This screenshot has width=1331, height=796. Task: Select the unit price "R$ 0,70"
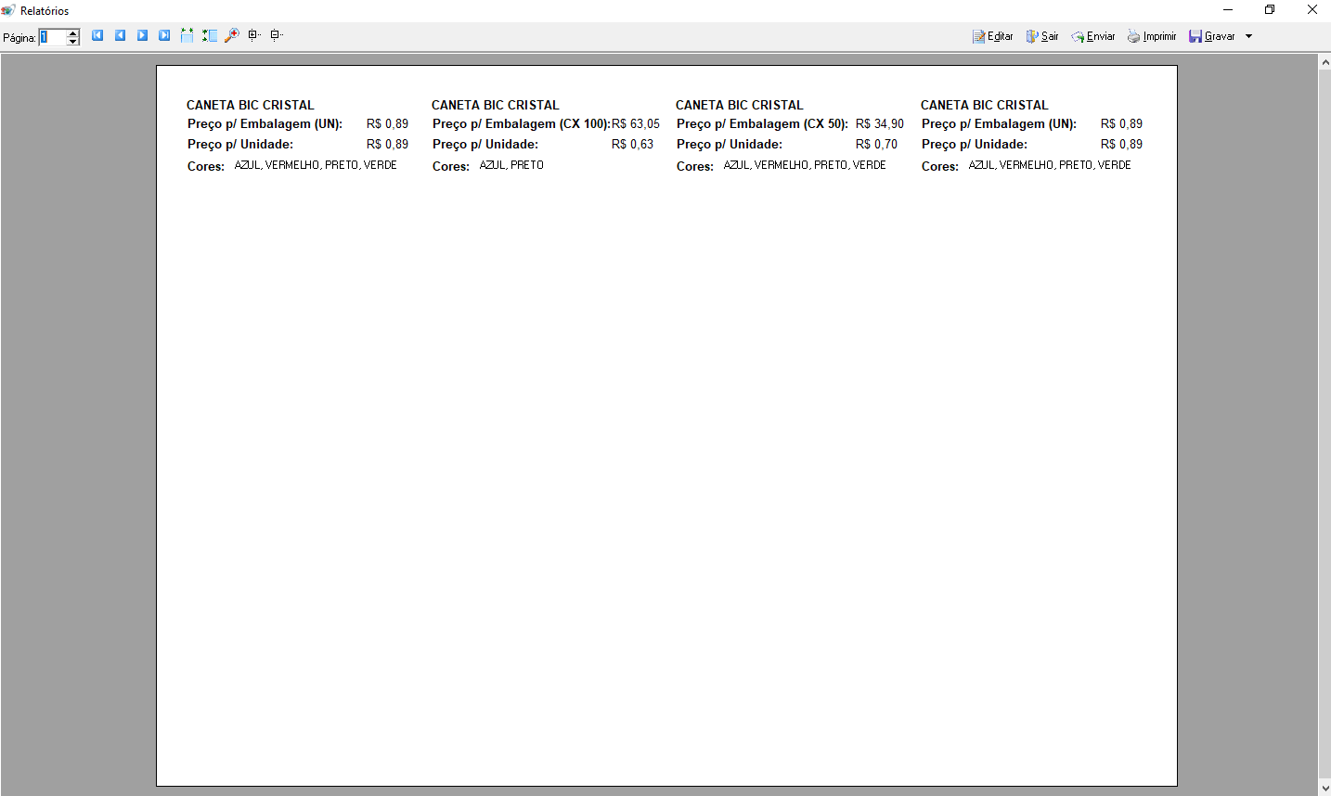pos(877,144)
